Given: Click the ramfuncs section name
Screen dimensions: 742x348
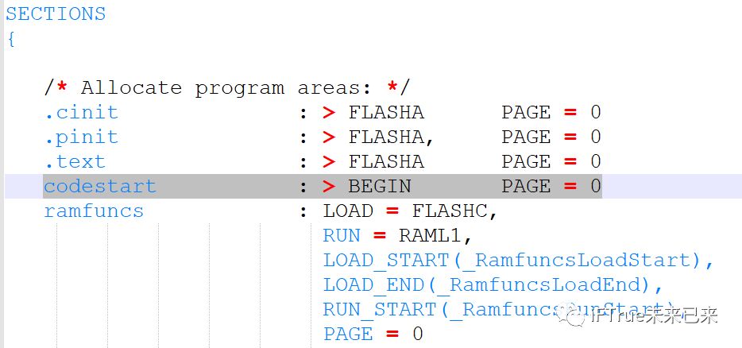Looking at the screenshot, I should coord(94,211).
